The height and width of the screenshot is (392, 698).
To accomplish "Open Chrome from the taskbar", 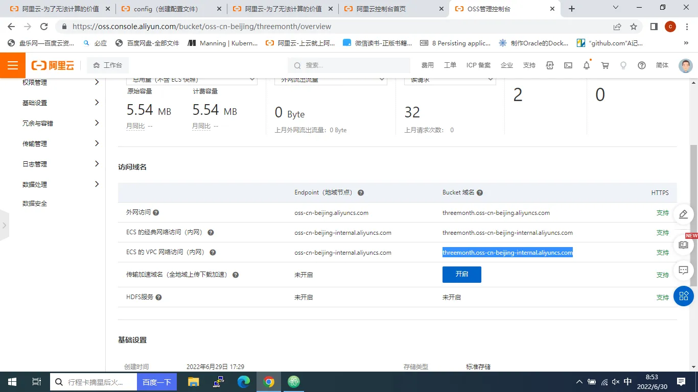I will tap(269, 382).
